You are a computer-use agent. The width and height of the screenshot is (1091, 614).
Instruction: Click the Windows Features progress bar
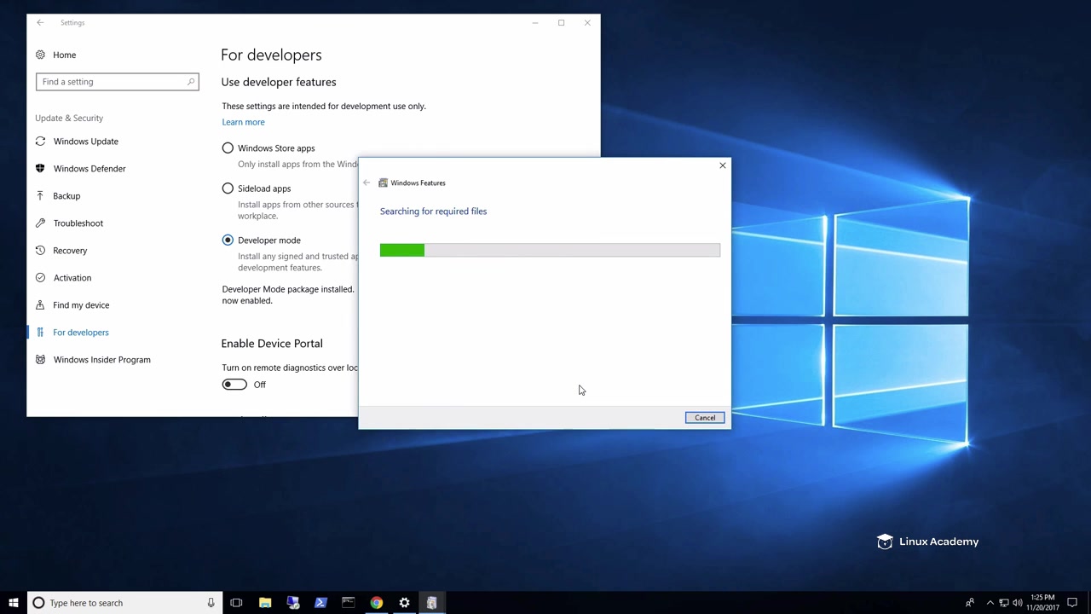pos(550,250)
